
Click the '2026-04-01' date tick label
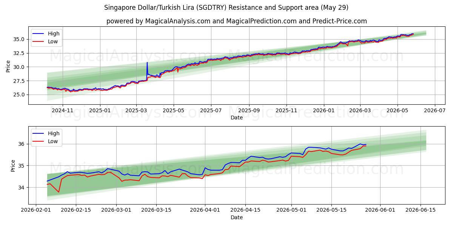coord(205,211)
